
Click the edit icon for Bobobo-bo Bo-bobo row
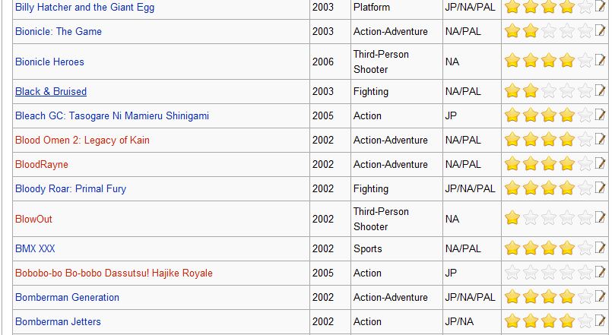click(x=600, y=271)
